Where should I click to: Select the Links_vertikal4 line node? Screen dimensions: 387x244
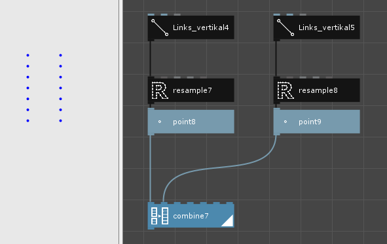pyautogui.click(x=191, y=27)
